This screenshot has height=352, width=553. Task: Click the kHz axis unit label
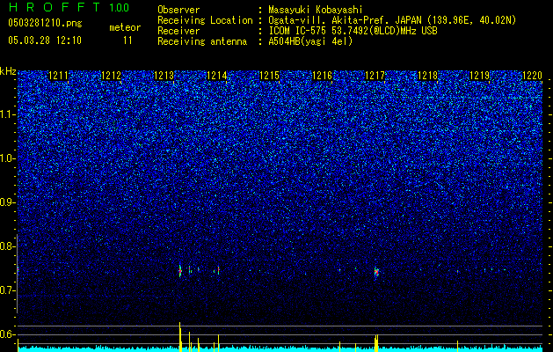(8, 71)
